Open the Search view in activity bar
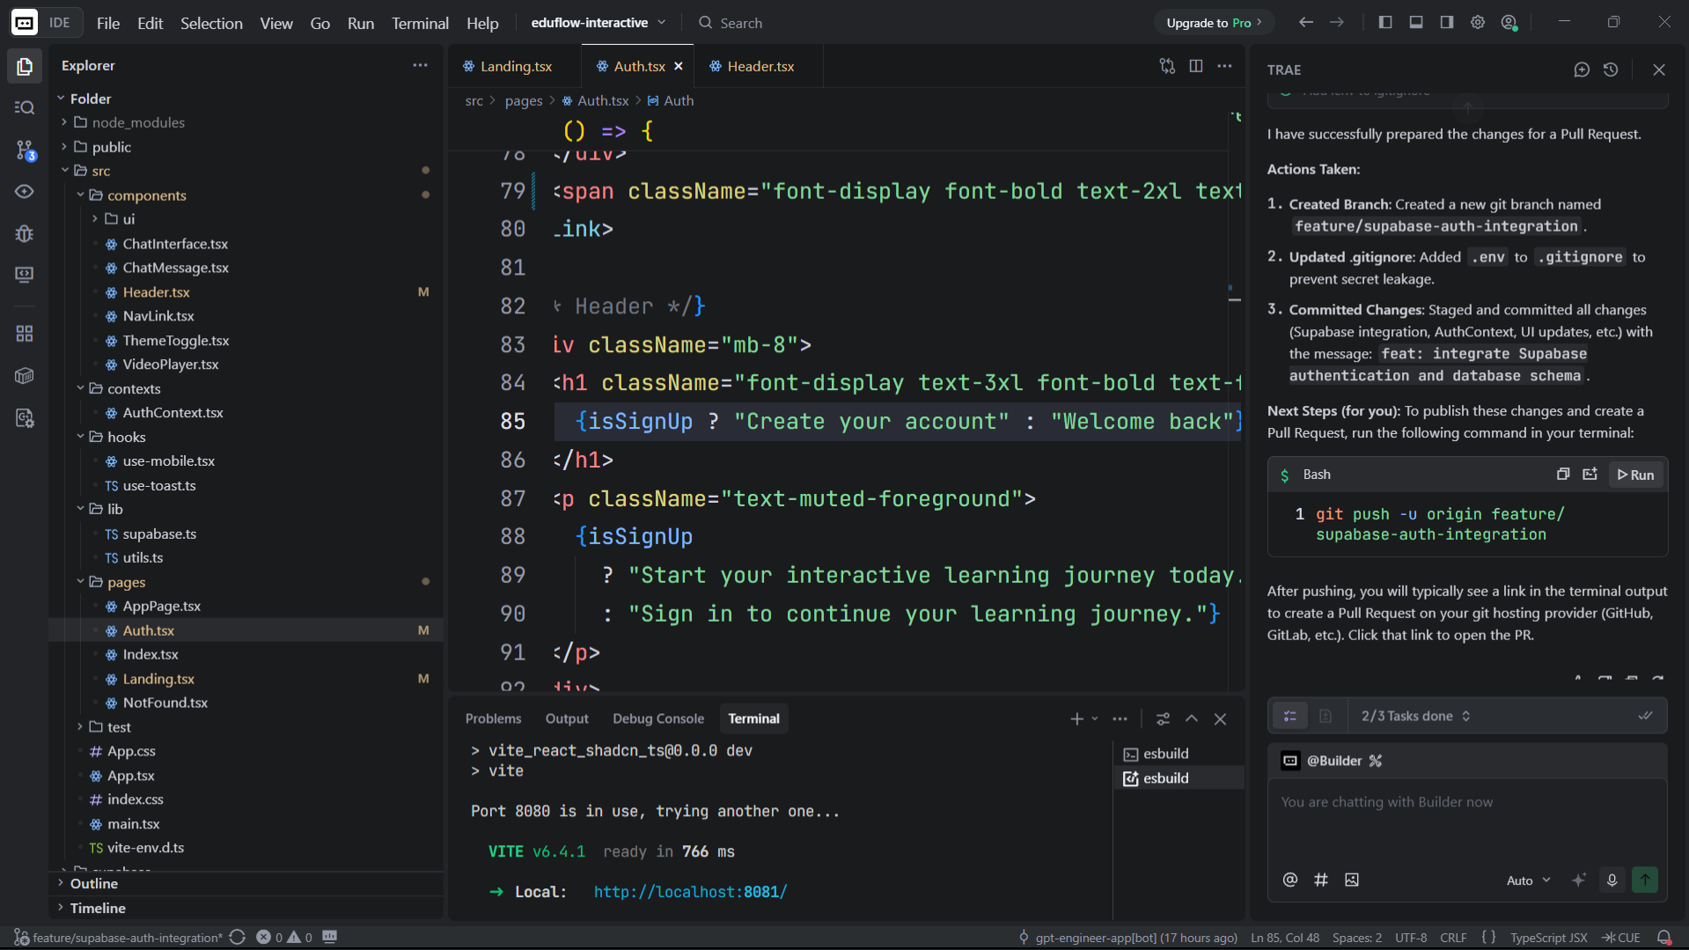1689x950 pixels. click(25, 107)
